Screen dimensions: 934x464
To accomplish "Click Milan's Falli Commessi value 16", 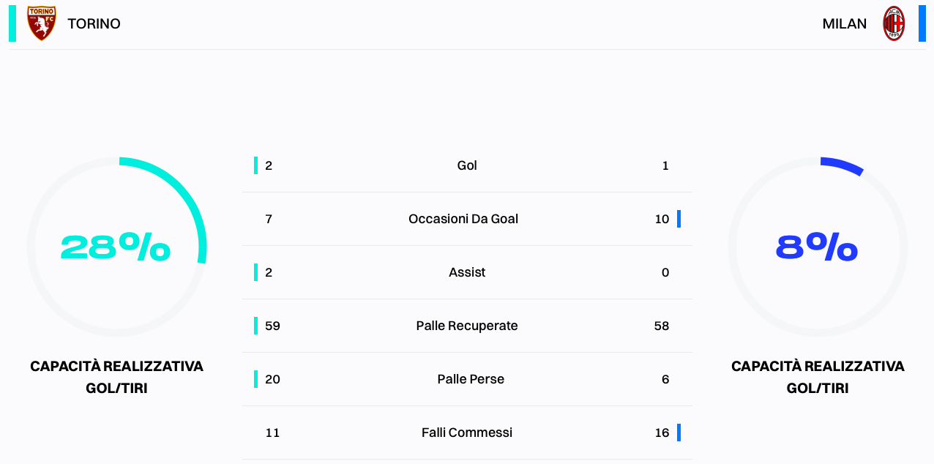I will [x=662, y=433].
